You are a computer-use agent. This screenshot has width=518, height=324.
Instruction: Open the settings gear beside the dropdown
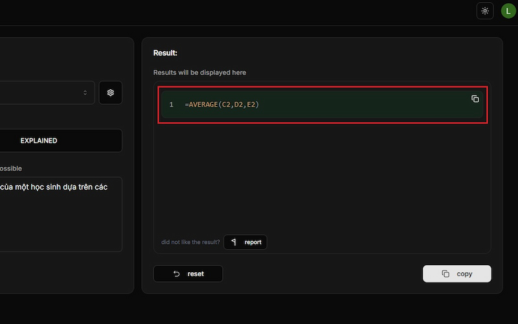click(111, 92)
